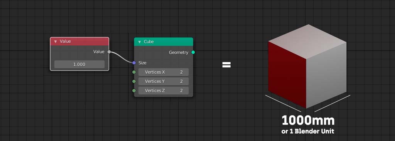The width and height of the screenshot is (395, 141).
Task: Click the Vertices X field
Action: 164,72
